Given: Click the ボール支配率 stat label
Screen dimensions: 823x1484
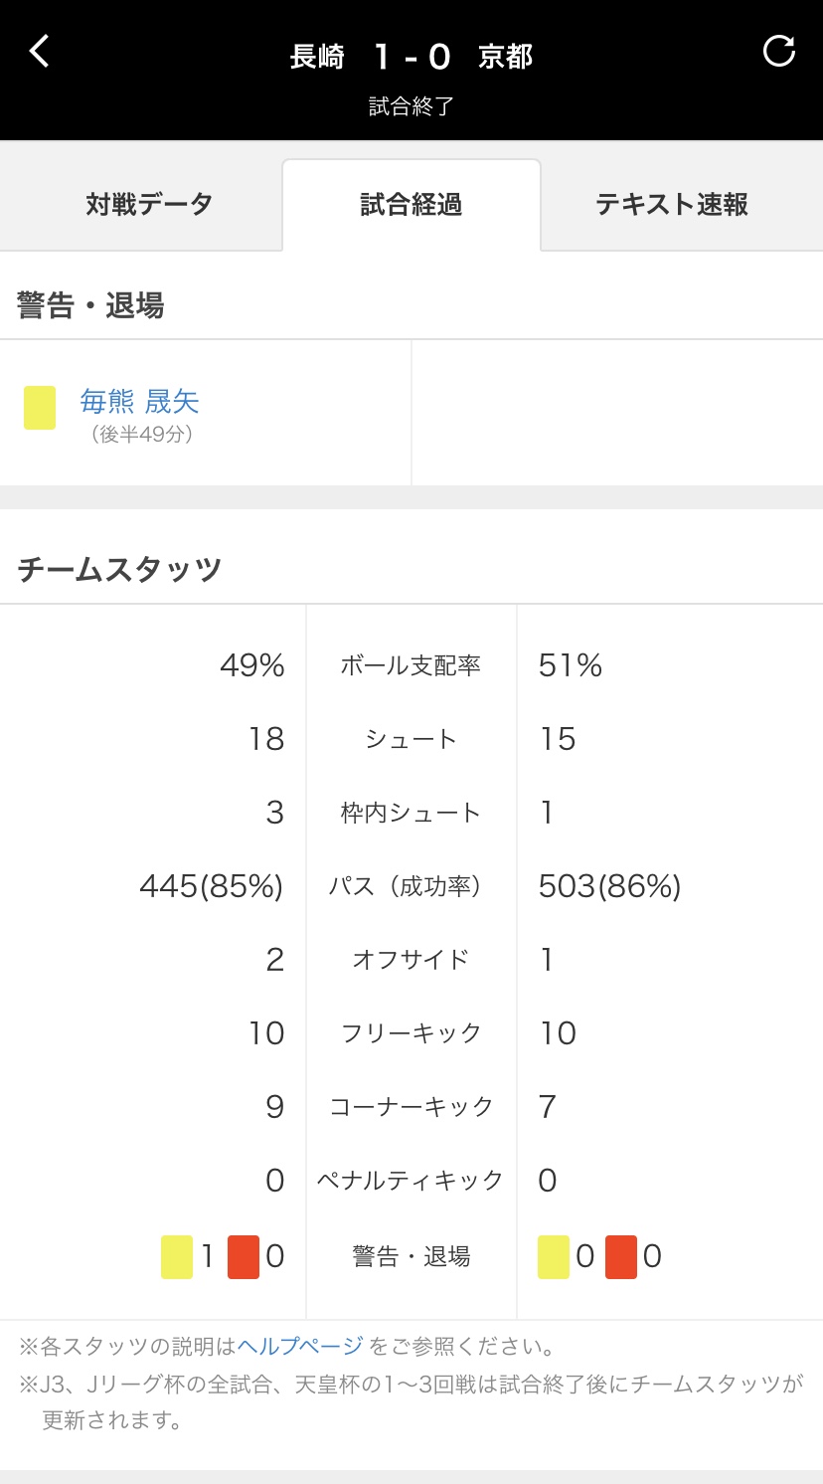Looking at the screenshot, I should pos(411,665).
